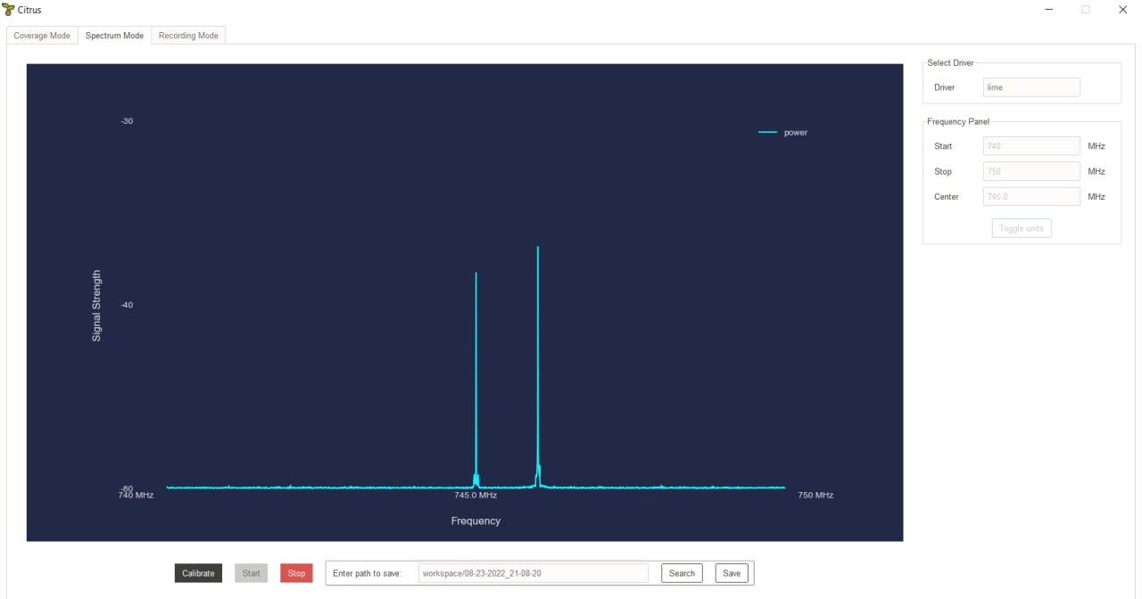This screenshot has height=599, width=1142.
Task: Focus the Driver input field
Action: (x=1031, y=87)
